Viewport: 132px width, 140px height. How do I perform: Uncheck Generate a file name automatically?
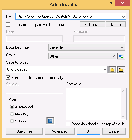[8, 78]
